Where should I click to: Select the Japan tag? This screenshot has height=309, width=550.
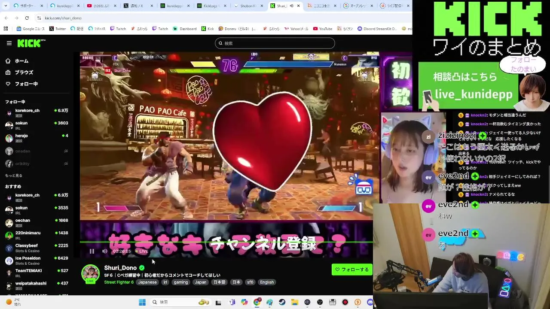201,282
